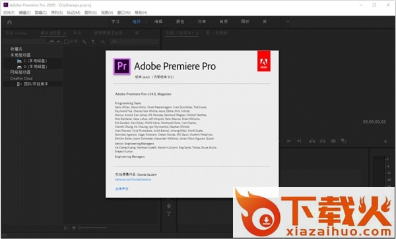This screenshot has width=396, height=239.
Task: Collapse the 收藏夹 tree node
Action: tap(7, 49)
